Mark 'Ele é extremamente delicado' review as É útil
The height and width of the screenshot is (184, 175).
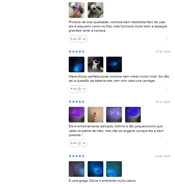coord(78,143)
